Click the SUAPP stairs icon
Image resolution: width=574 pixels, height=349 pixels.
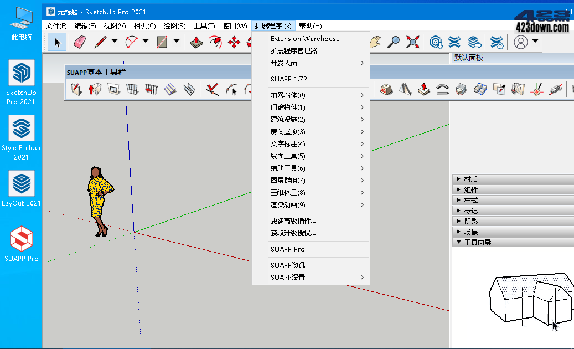[x=170, y=89]
